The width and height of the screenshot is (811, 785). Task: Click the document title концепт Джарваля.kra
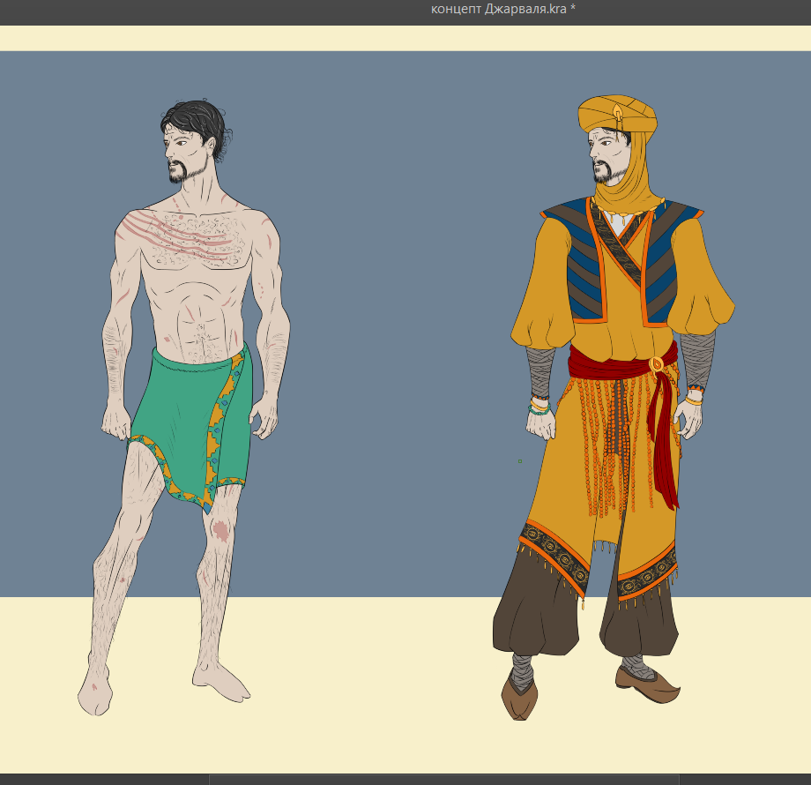pyautogui.click(x=502, y=9)
